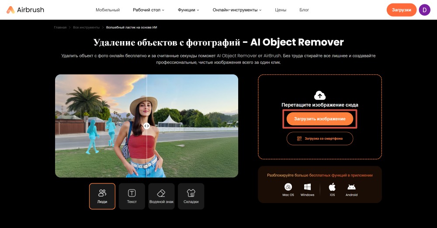Open the Цены page
This screenshot has height=228, width=437.
pyautogui.click(x=281, y=10)
